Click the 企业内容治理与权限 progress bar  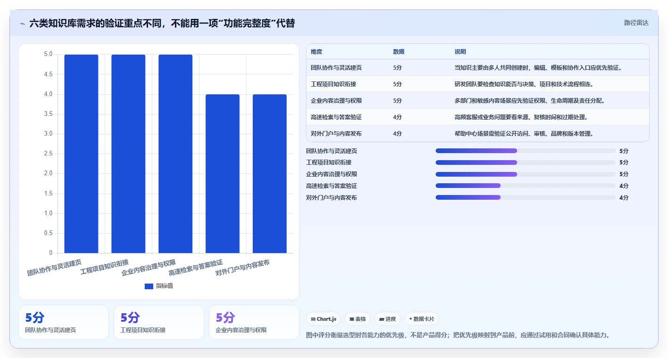coord(526,174)
